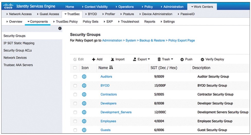Click Edit in the toolbar
This screenshot has width=251, height=135.
79,59
